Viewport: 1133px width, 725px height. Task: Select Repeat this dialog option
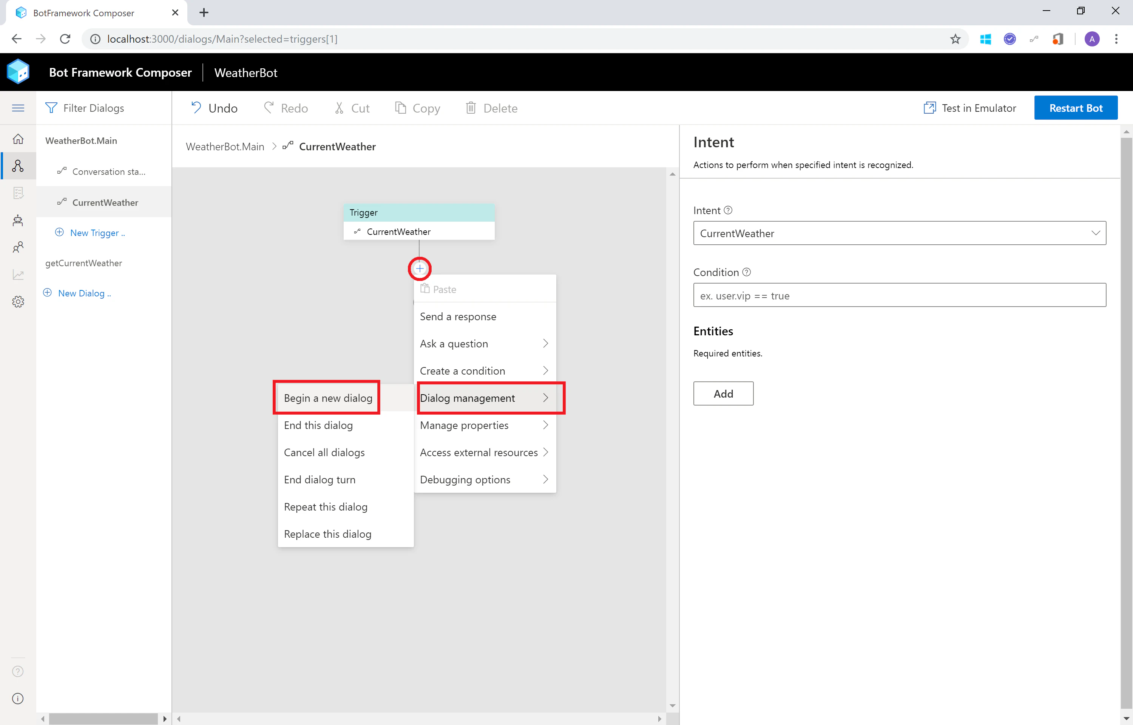click(346, 507)
